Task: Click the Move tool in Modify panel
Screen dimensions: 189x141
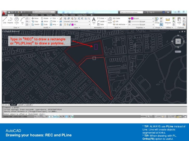Action: pos(34,18)
